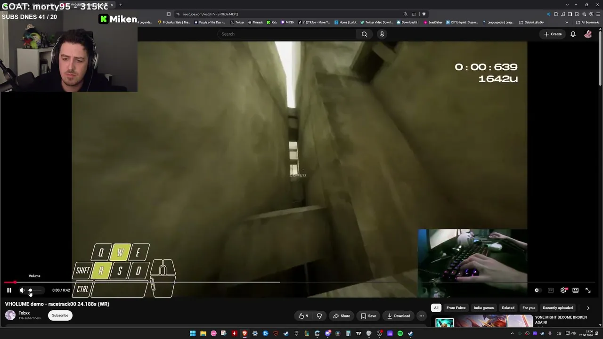
Task: Open the BeatSaber bookmark
Action: click(x=433, y=22)
